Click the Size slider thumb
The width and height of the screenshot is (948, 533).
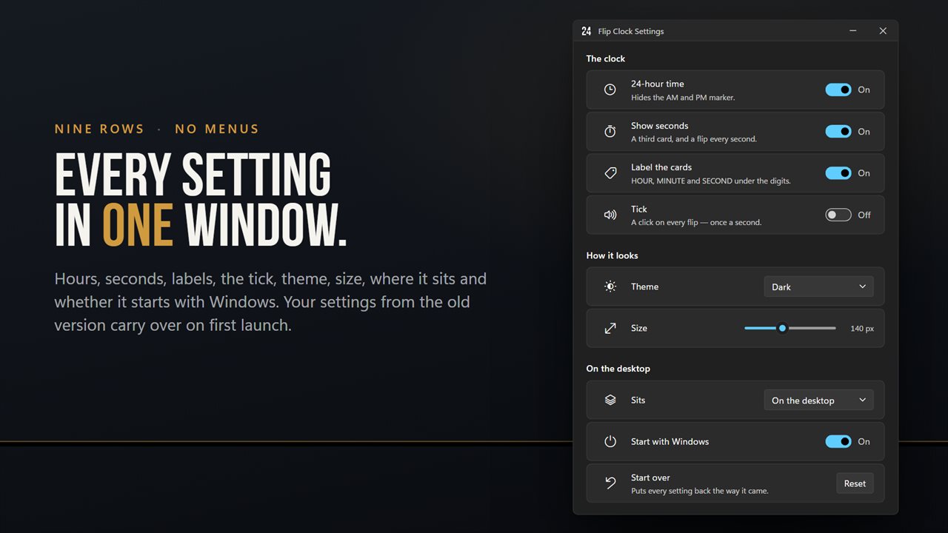[782, 328]
